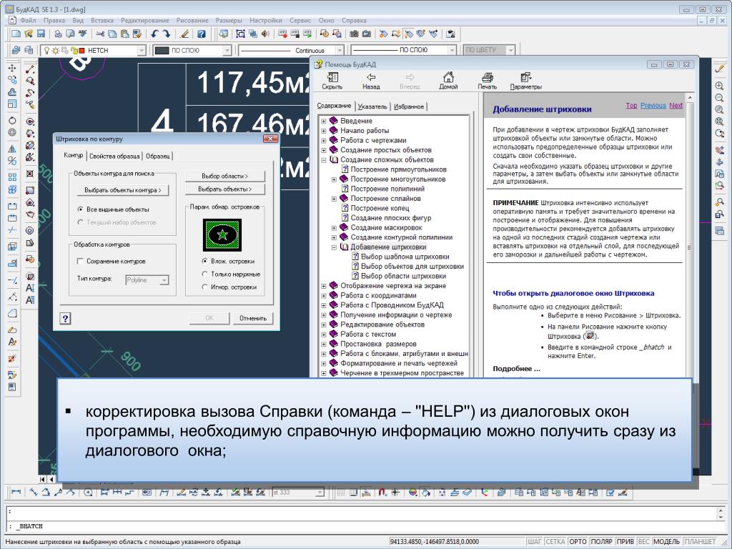The width and height of the screenshot is (732, 549).
Task: Open the Рисование menu
Action: point(192,21)
